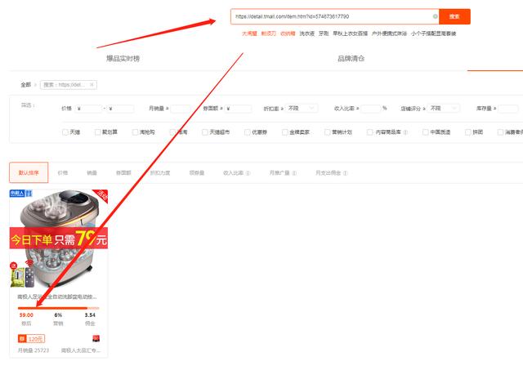Click info icon beside 月支出佣金 sort
523x366 pixels.
345,173
